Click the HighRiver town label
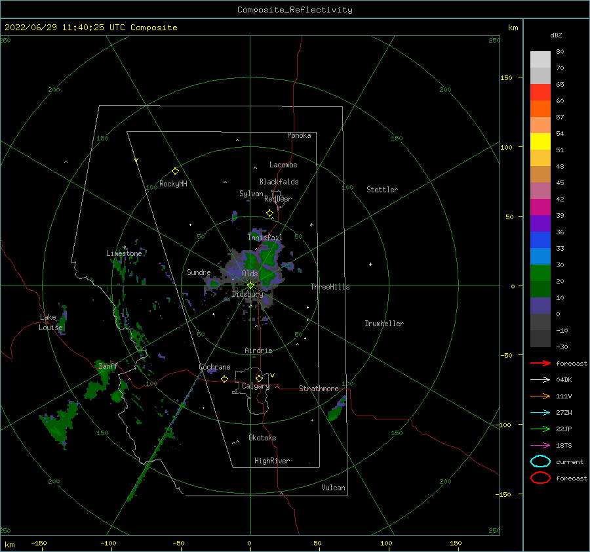This screenshot has height=552, width=590. coord(272,461)
